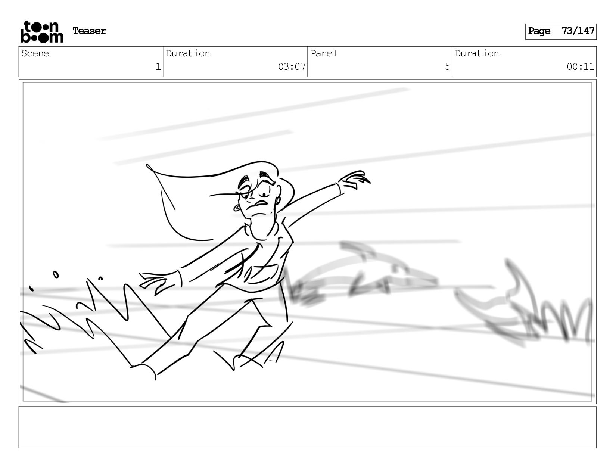Click the 'Duration' label beside the Panel cell
Viewport: 616px width, 476px height.
tap(477, 53)
